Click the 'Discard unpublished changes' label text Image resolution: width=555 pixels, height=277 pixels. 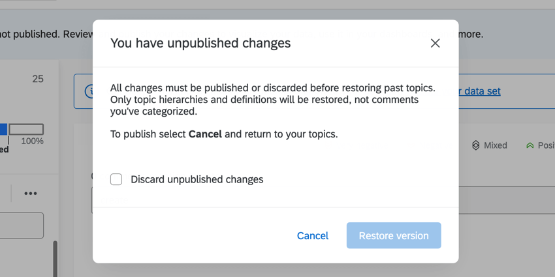pos(197,179)
